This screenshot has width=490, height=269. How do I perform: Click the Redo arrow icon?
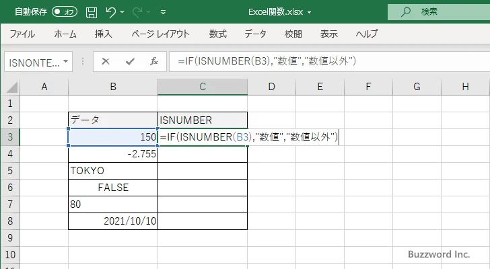(x=137, y=12)
